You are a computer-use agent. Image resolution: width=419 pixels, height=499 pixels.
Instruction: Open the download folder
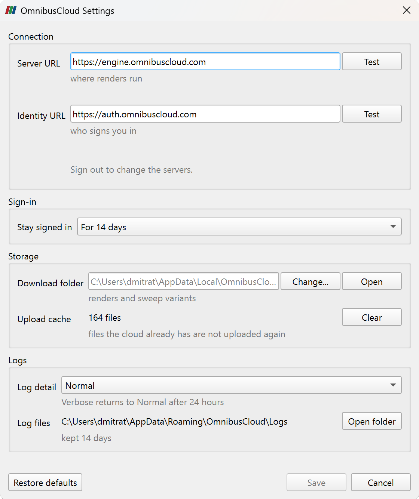(371, 281)
